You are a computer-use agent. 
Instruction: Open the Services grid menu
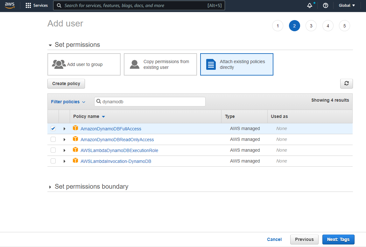(x=37, y=5)
